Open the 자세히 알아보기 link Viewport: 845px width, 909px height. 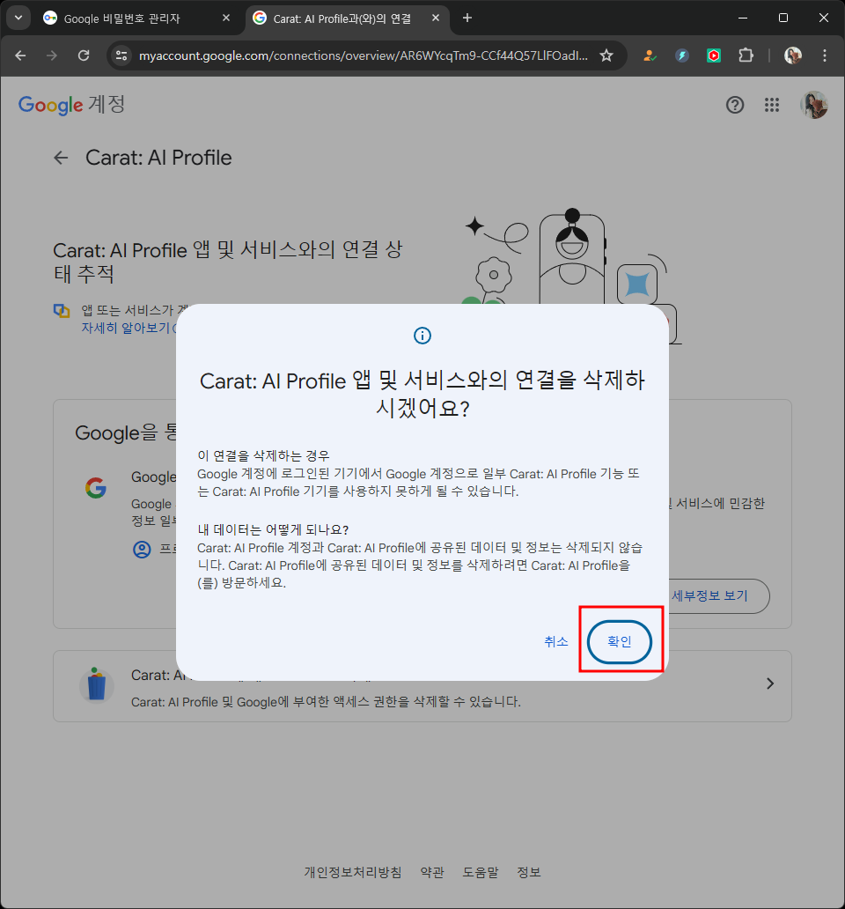coord(127,328)
